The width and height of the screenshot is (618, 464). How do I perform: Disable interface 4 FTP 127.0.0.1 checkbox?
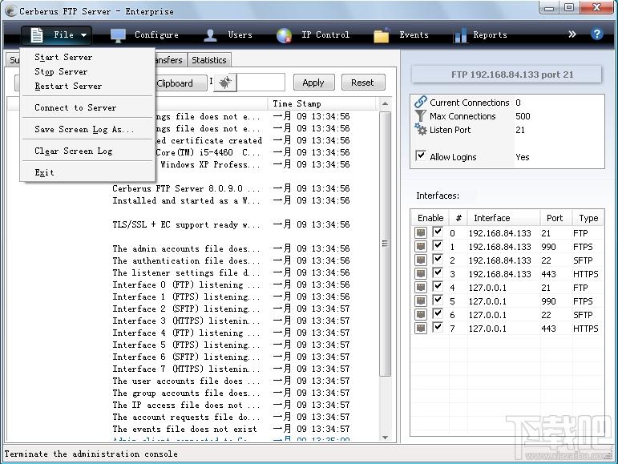click(438, 286)
